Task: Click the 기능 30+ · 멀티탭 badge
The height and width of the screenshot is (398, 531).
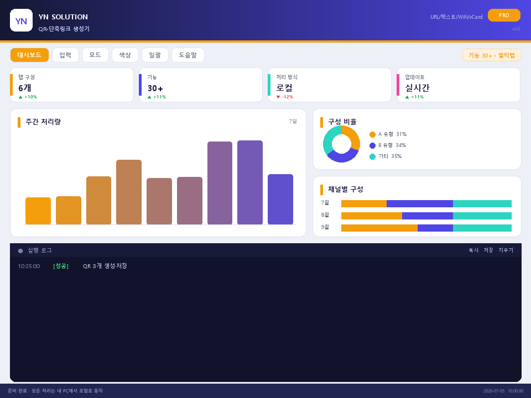Action: tap(492, 55)
